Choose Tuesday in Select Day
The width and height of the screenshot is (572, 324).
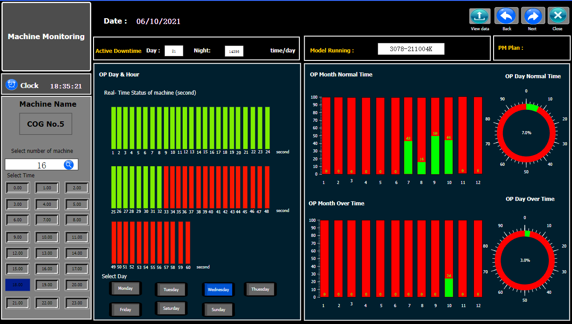[x=171, y=289]
